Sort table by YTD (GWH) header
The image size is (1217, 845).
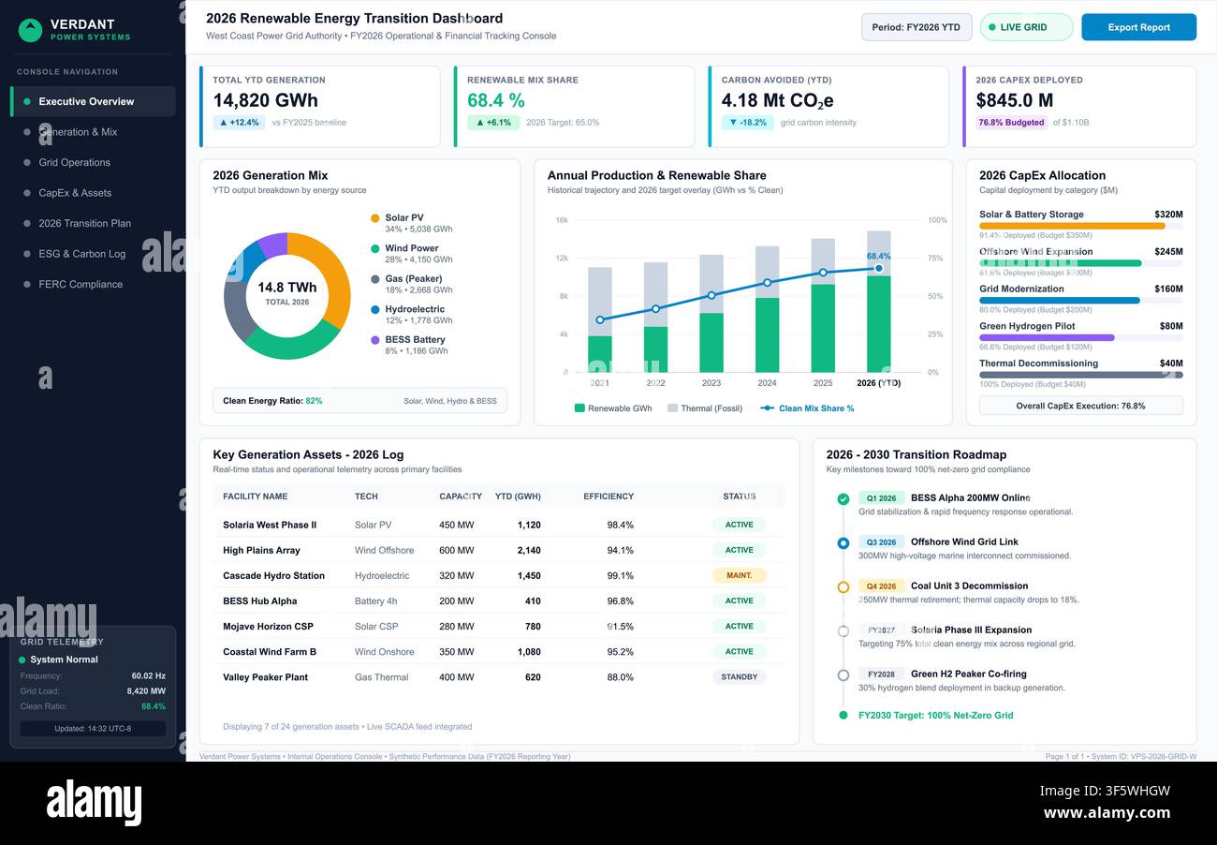pyautogui.click(x=518, y=497)
